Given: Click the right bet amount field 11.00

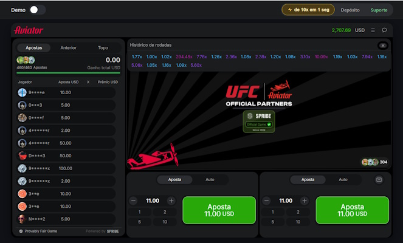Looking at the screenshot, I should point(286,200).
